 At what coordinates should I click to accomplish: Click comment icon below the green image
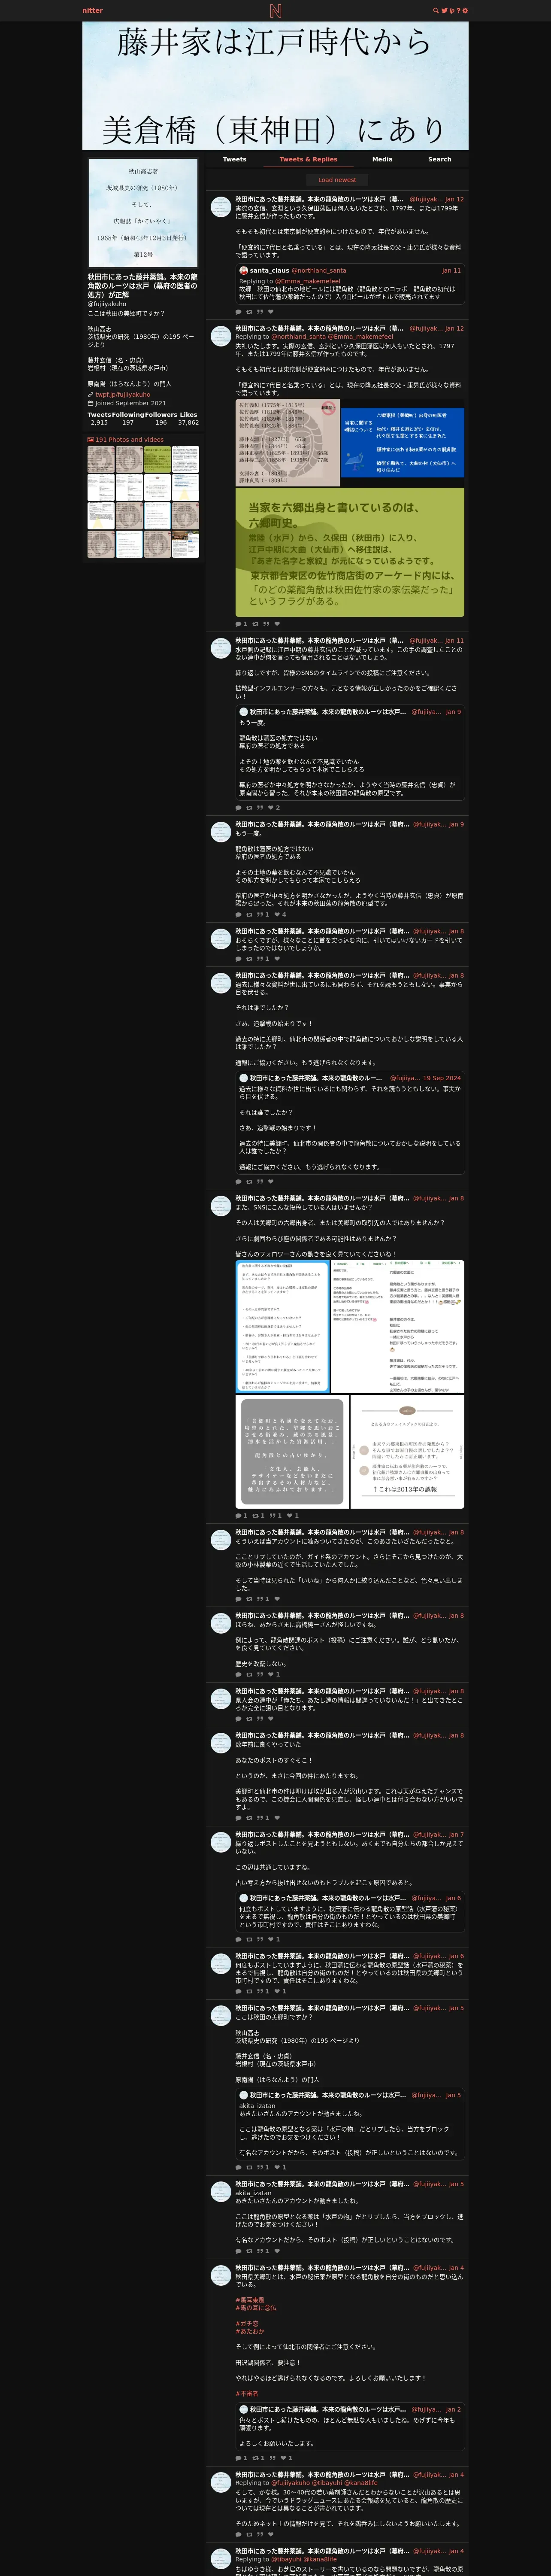[x=238, y=624]
